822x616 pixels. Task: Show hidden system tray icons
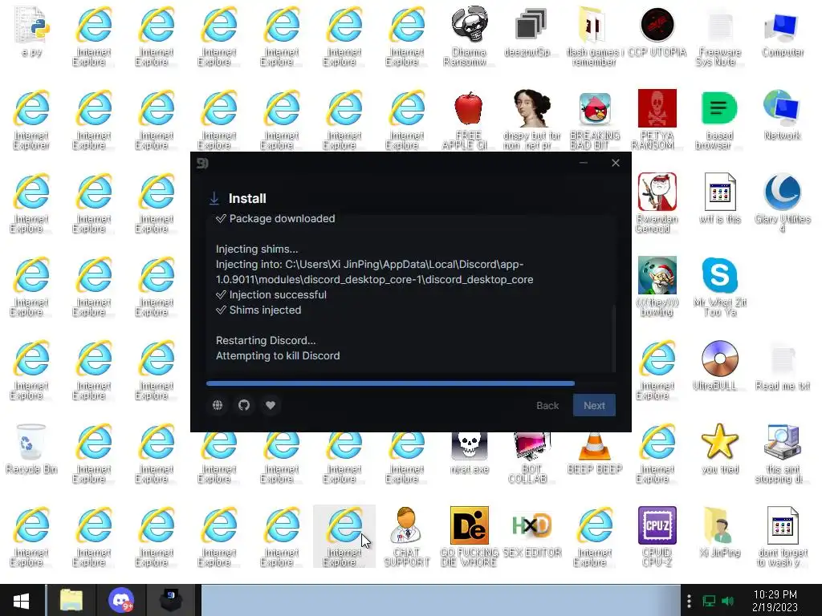point(689,601)
